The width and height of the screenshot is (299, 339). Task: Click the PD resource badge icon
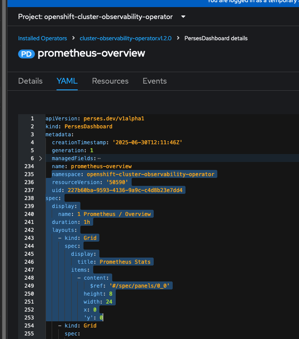(26, 54)
